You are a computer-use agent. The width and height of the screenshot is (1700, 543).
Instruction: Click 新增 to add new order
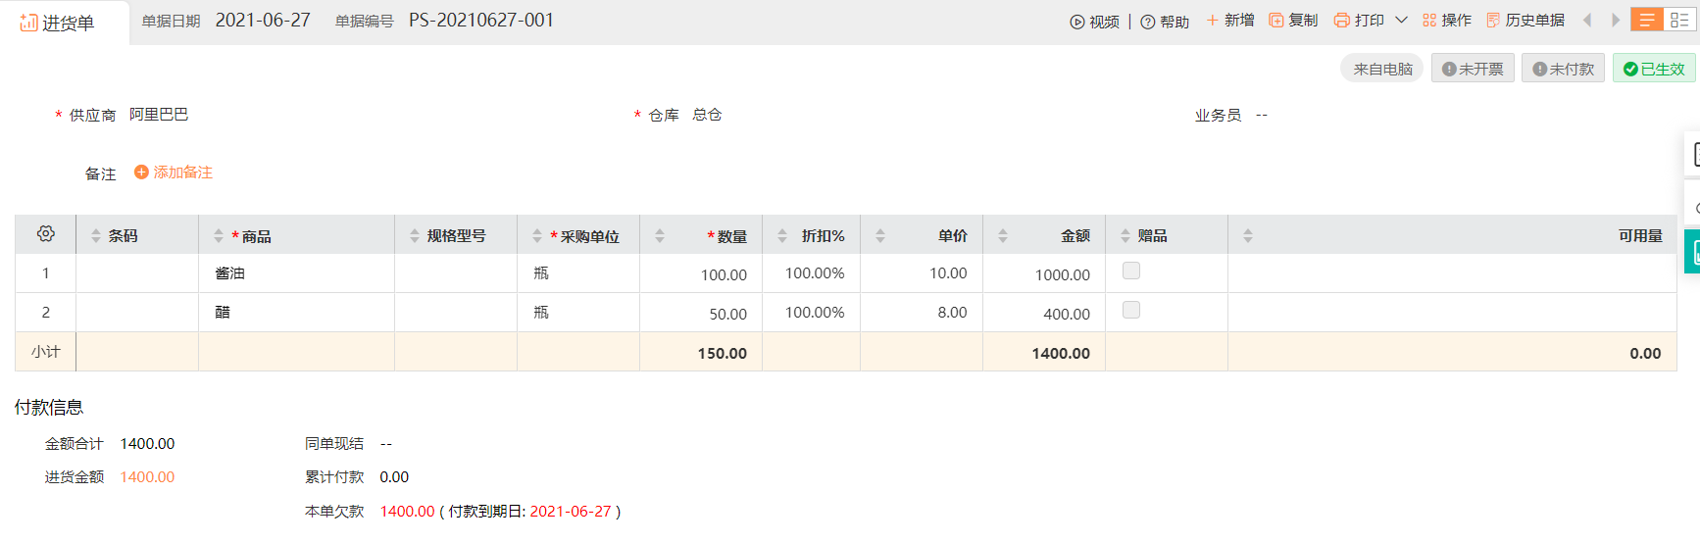pos(1230,21)
